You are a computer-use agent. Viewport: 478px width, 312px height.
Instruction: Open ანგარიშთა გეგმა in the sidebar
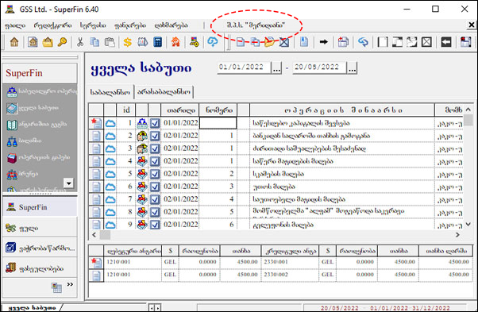click(x=37, y=125)
